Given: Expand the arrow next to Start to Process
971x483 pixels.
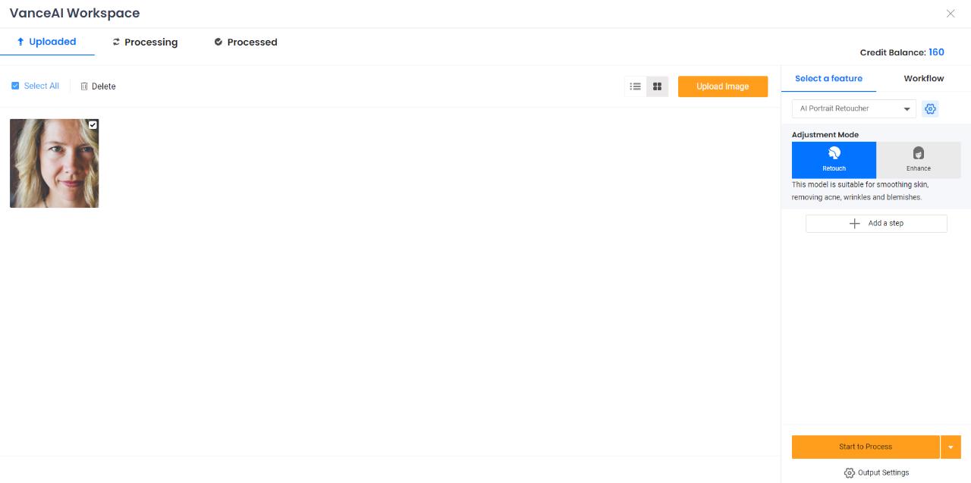Looking at the screenshot, I should (x=951, y=447).
